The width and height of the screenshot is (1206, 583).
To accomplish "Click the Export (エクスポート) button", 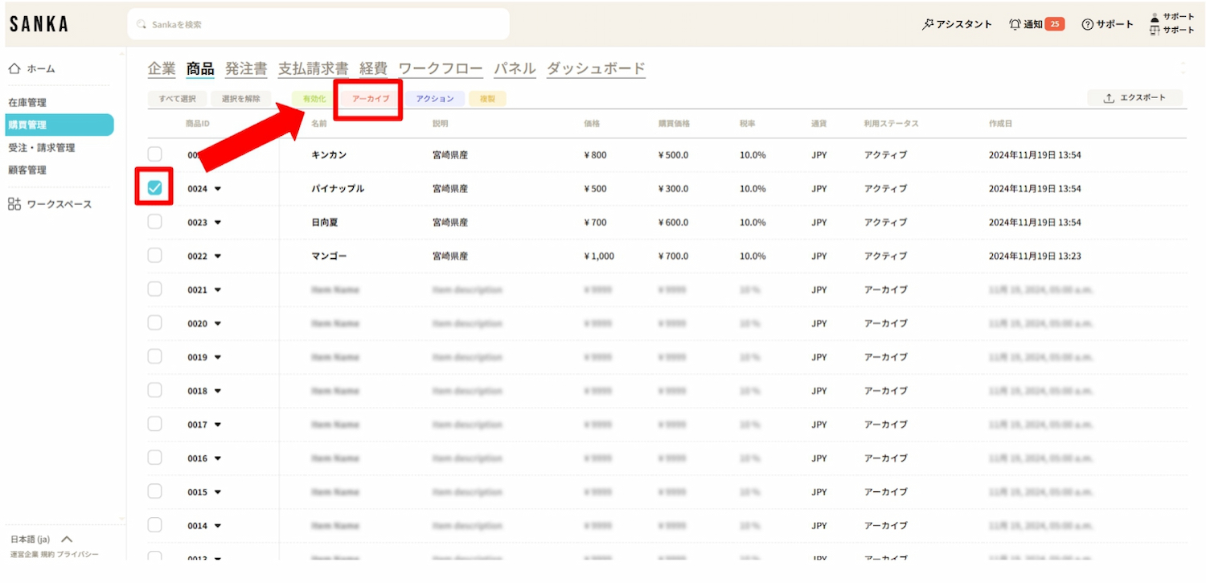I will pyautogui.click(x=1134, y=98).
